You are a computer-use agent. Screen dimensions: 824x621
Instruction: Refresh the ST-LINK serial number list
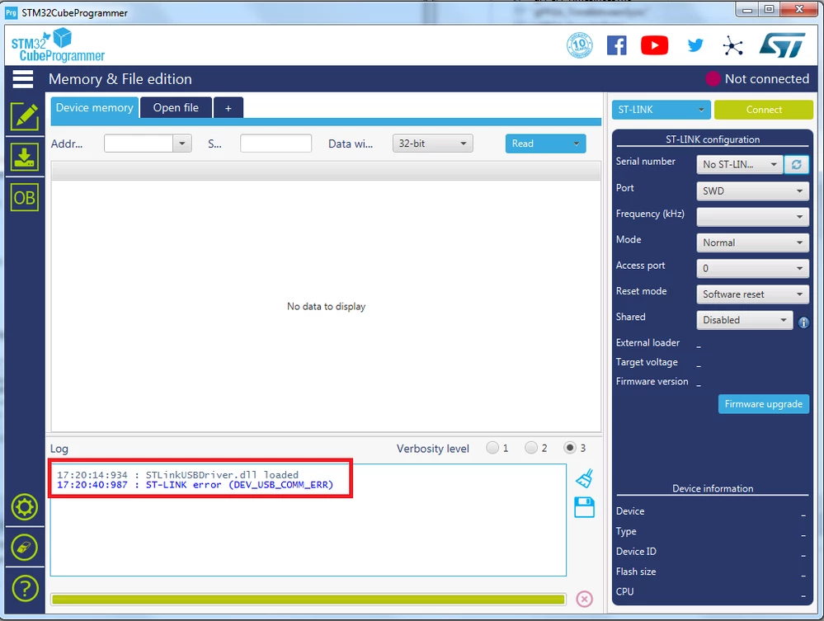(x=796, y=164)
